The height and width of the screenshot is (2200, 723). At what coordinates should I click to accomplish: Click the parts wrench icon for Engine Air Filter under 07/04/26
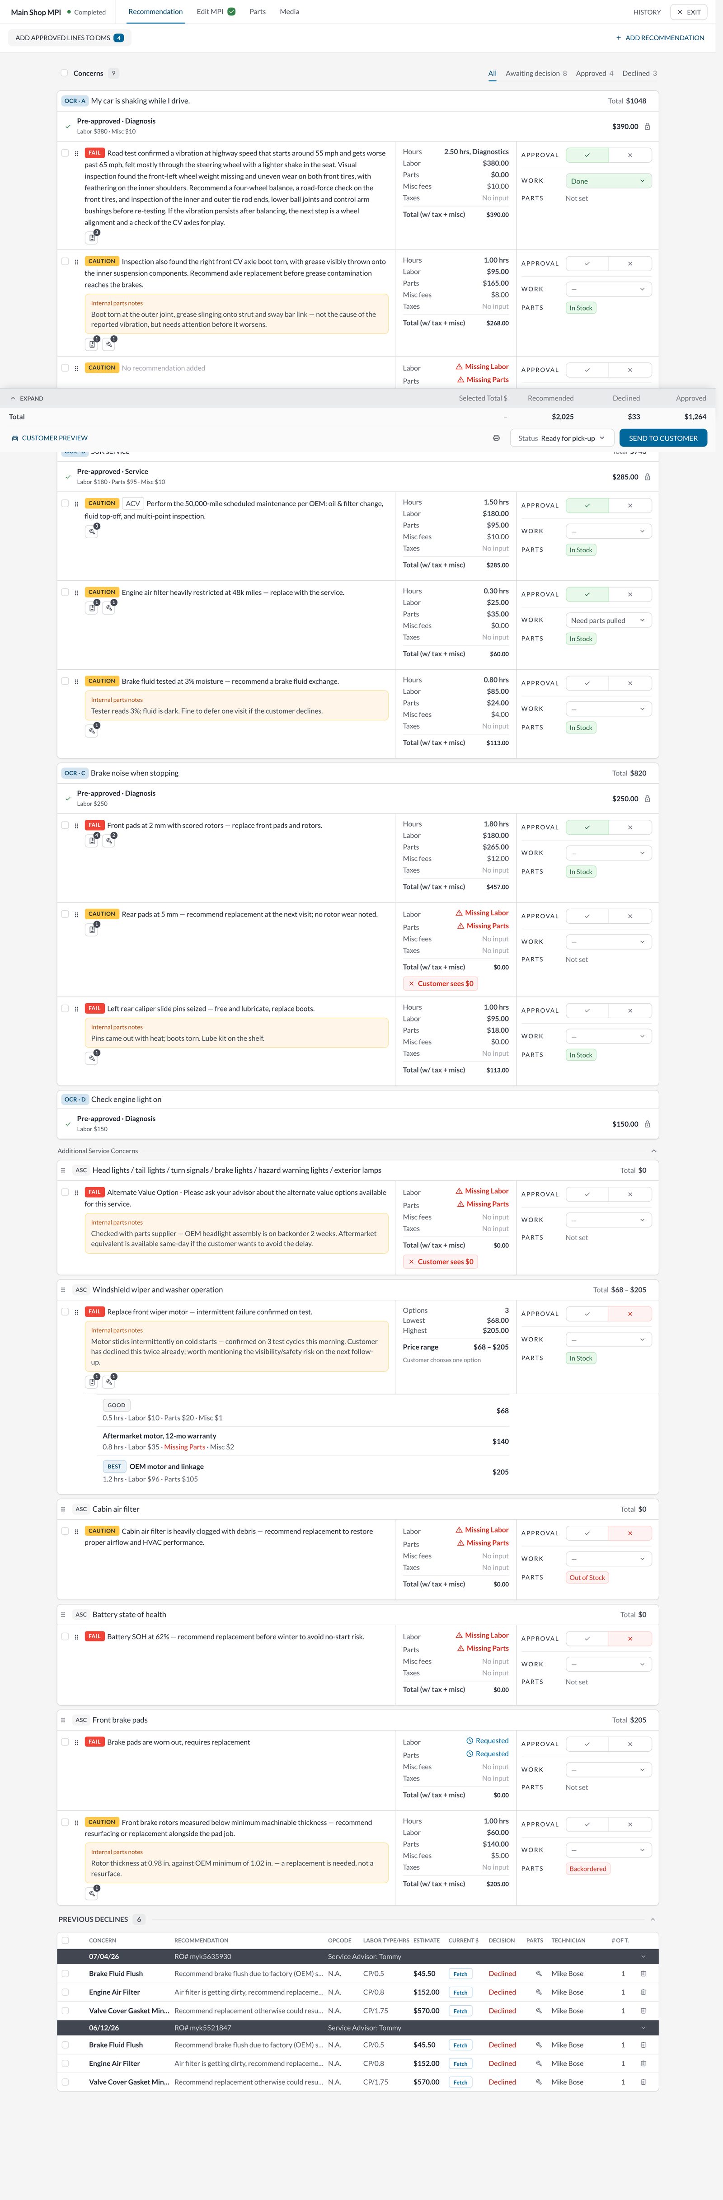tap(539, 1993)
